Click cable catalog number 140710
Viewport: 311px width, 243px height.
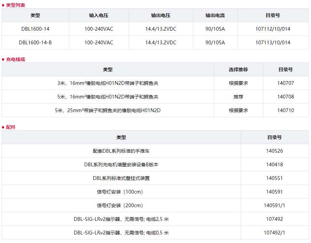pos(285,110)
